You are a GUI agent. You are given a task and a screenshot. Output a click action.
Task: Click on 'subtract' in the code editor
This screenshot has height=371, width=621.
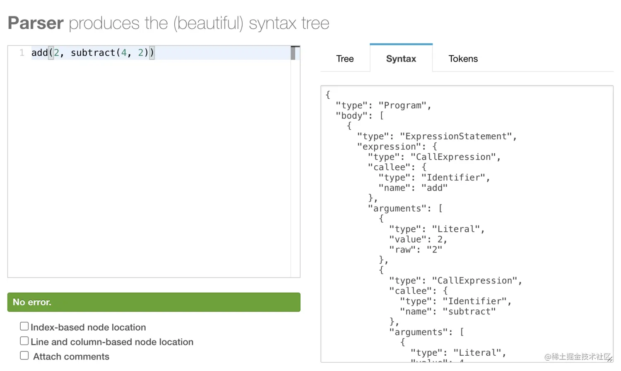93,53
